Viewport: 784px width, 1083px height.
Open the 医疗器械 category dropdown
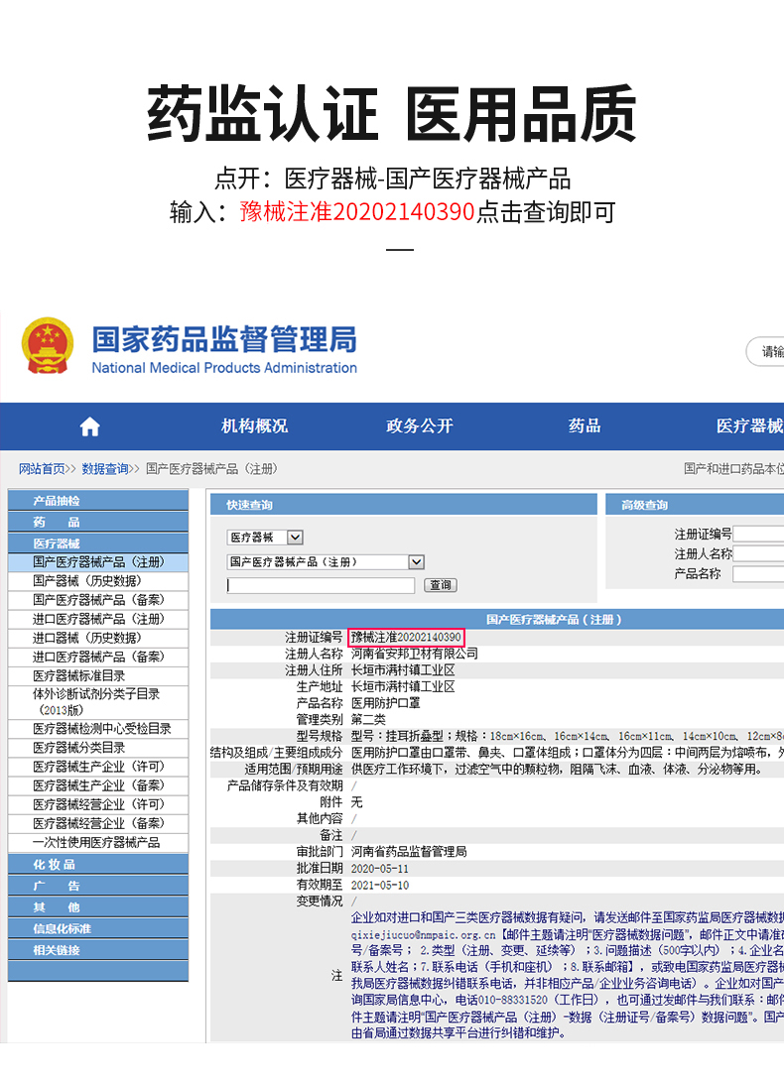point(266,538)
